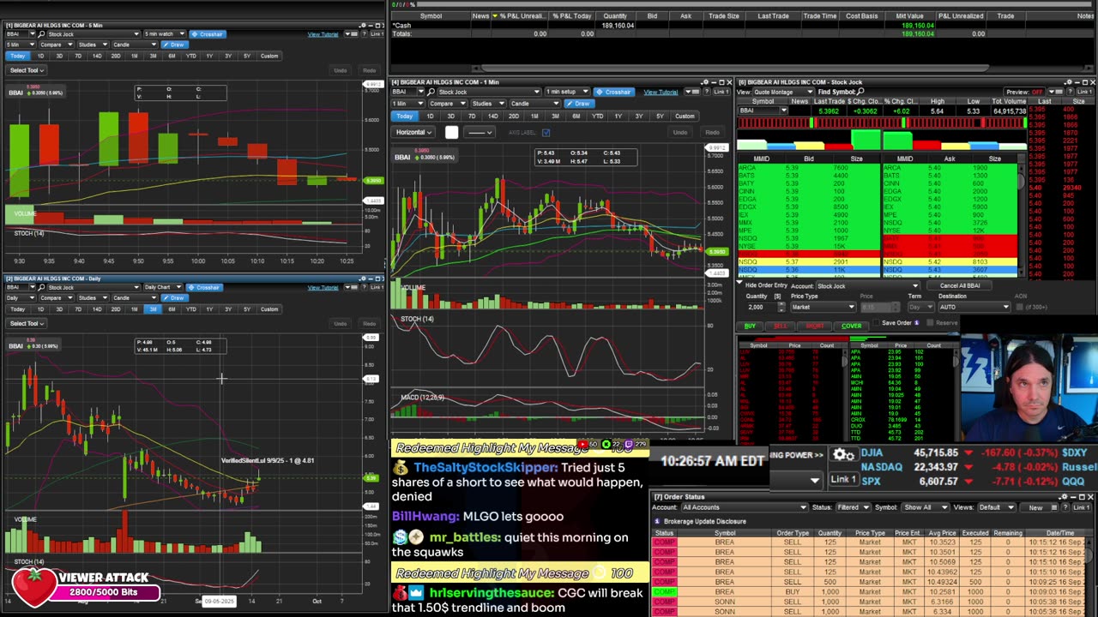The width and height of the screenshot is (1098, 617).
Task: Click the SHORT order button
Action: (x=815, y=326)
